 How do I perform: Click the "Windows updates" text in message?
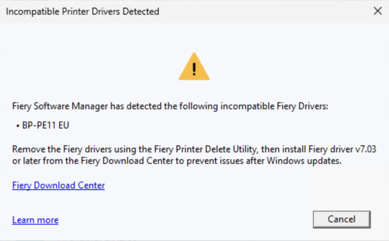click(x=304, y=161)
